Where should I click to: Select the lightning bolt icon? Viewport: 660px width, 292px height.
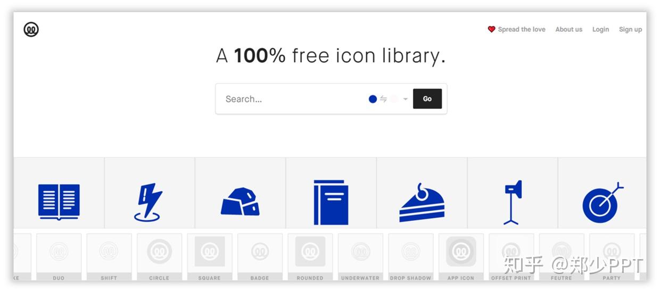click(147, 202)
